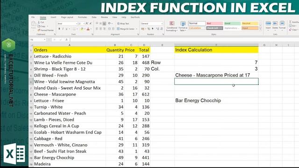This screenshot has height=168, width=299.
Task: Switch to the Insert tab
Action: (x=53, y=17)
